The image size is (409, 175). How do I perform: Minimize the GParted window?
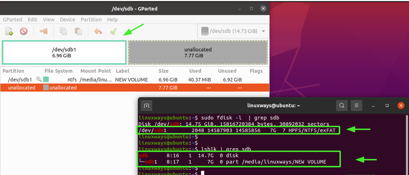click(x=240, y=8)
